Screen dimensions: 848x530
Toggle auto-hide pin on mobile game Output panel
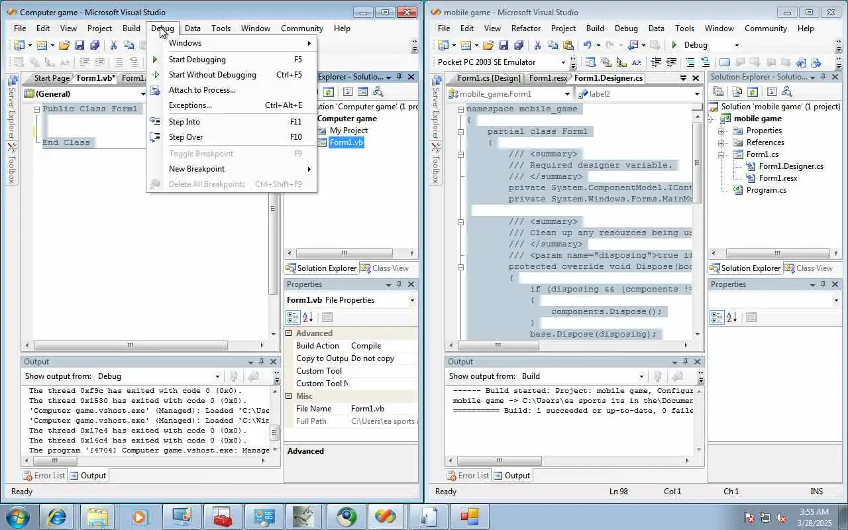pyautogui.click(x=685, y=362)
